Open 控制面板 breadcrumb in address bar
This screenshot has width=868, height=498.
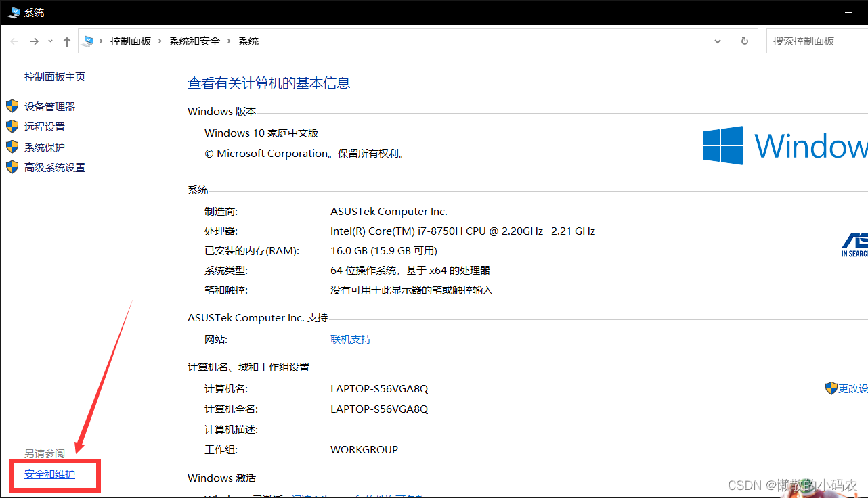pos(131,41)
